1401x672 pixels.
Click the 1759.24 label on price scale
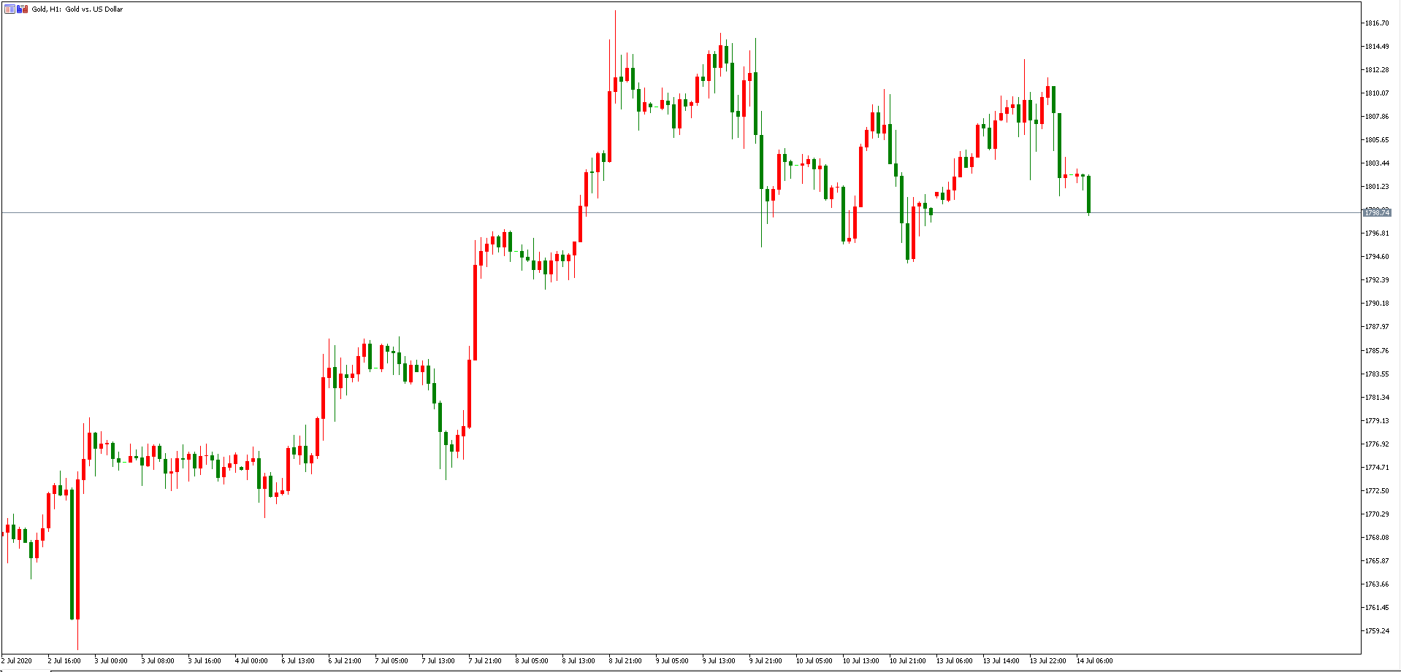(1377, 631)
